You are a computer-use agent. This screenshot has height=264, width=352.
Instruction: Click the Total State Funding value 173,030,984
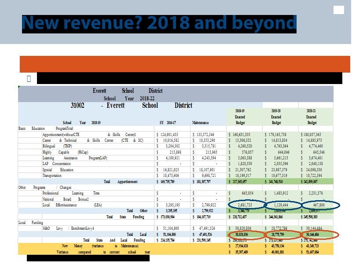click(167, 217)
